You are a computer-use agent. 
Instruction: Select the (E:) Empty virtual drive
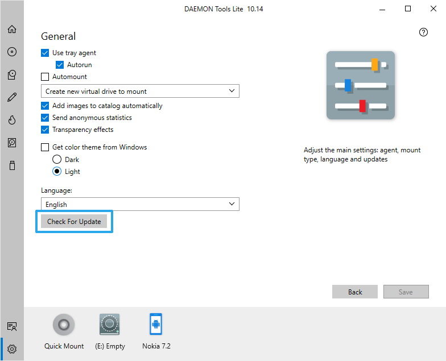pyautogui.click(x=109, y=324)
